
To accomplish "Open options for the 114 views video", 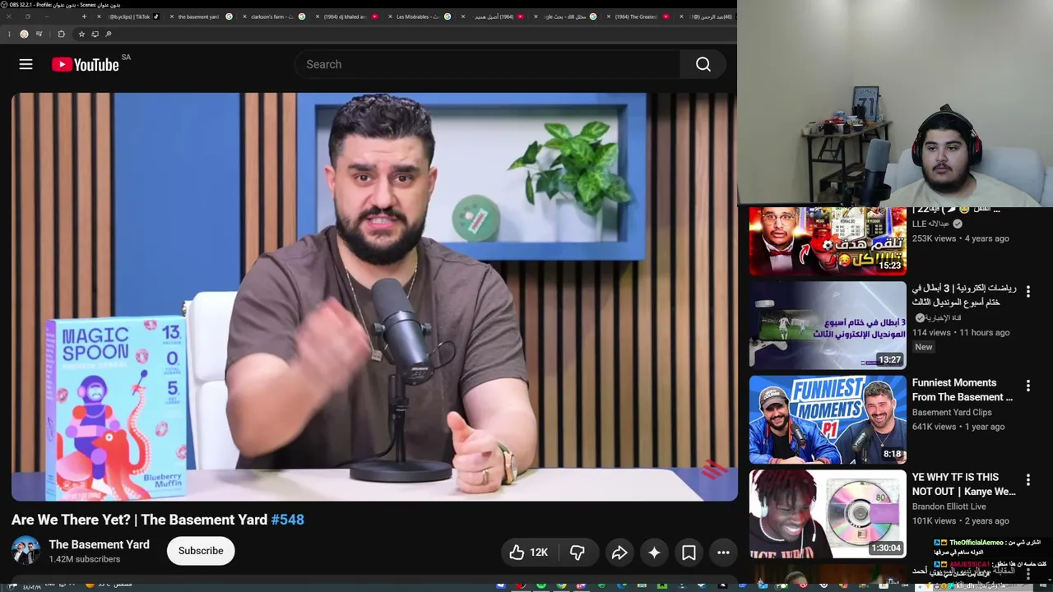I will [1027, 291].
